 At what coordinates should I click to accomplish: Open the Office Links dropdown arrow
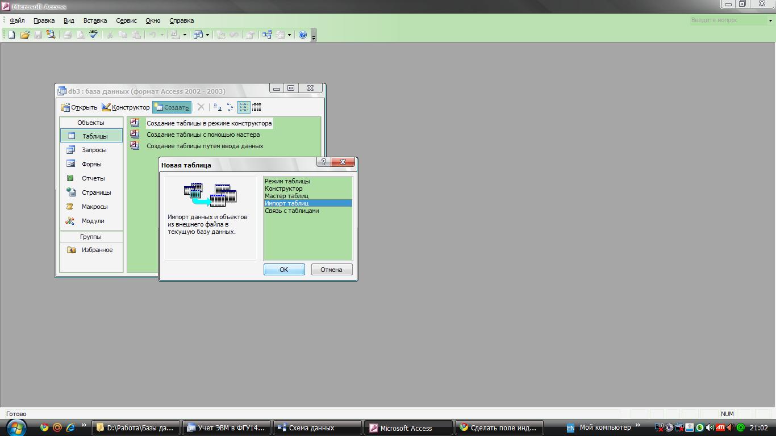click(x=185, y=35)
